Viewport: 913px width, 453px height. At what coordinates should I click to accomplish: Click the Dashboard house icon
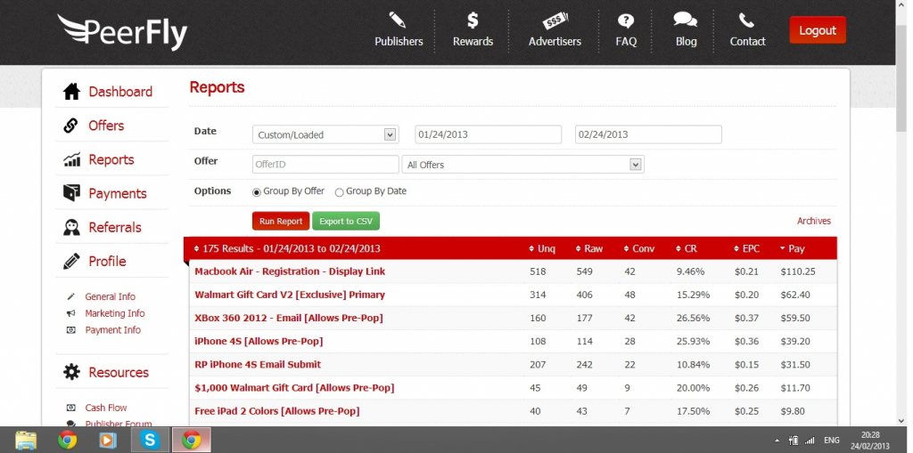pyautogui.click(x=71, y=92)
